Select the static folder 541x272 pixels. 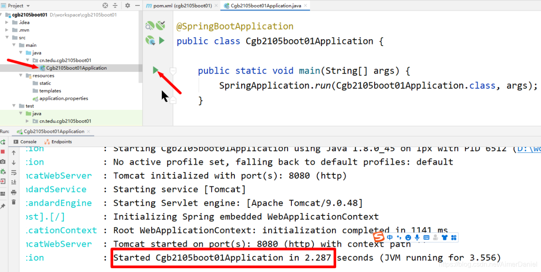pyautogui.click(x=45, y=83)
